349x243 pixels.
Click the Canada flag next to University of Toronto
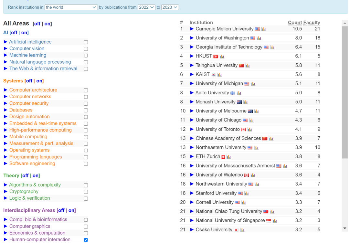tap(243, 129)
